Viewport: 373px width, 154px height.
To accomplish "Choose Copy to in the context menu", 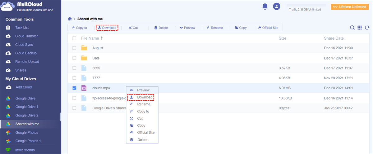I will [x=142, y=112].
